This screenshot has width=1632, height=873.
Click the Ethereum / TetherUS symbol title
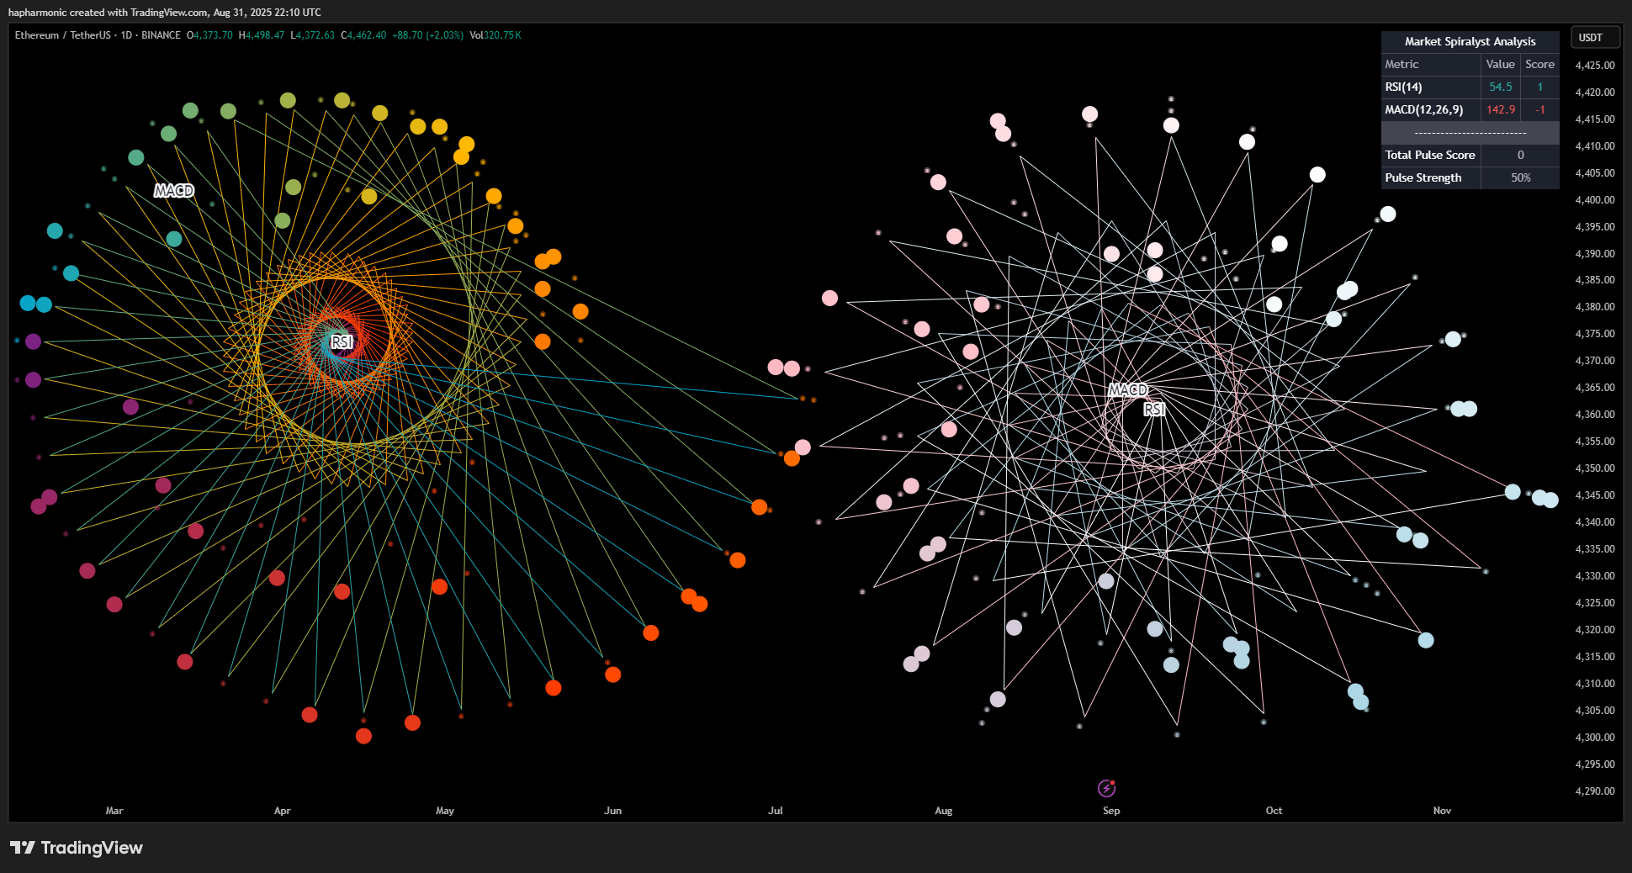63,35
